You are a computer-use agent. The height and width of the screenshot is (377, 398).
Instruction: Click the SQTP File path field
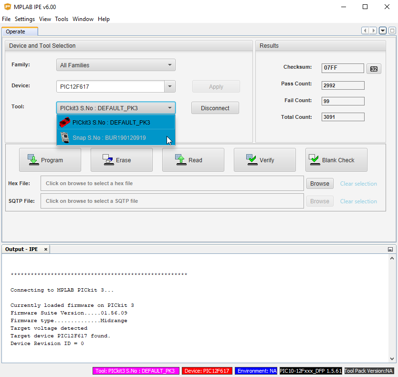tap(172, 201)
